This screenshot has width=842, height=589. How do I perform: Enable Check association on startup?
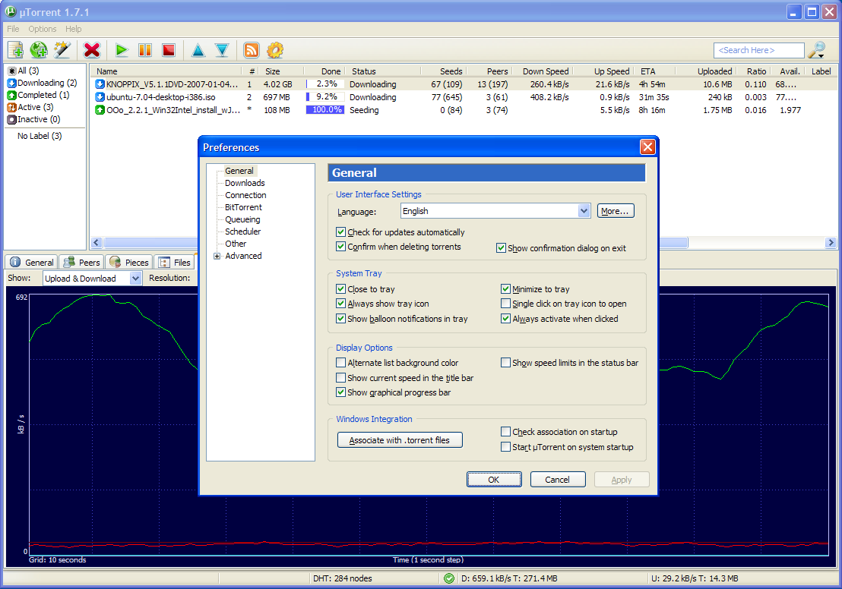pyautogui.click(x=505, y=432)
